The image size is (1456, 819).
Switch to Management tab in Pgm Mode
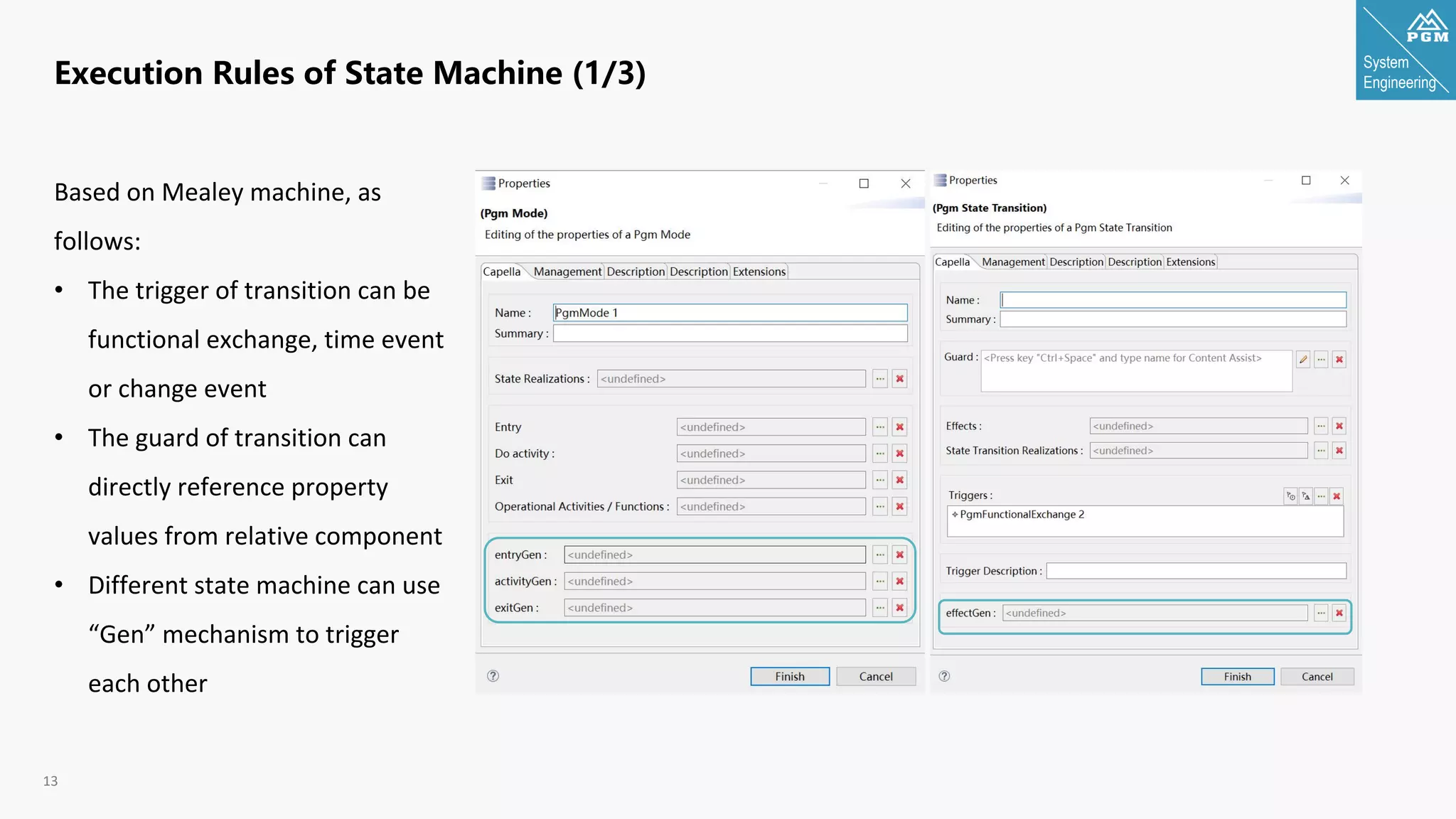click(x=567, y=272)
